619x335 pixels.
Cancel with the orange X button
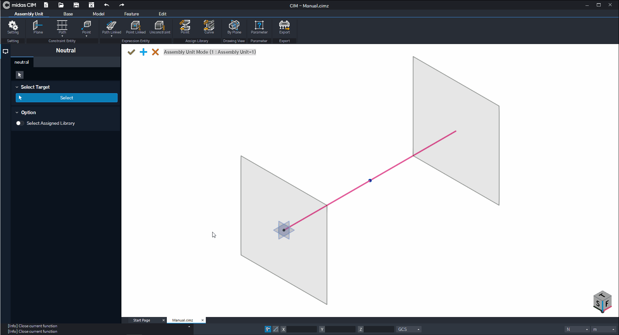pos(155,52)
